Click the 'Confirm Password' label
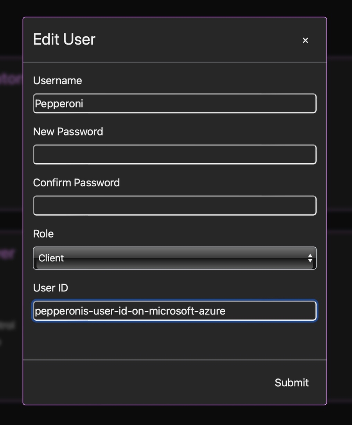The image size is (352, 425). [x=76, y=183]
